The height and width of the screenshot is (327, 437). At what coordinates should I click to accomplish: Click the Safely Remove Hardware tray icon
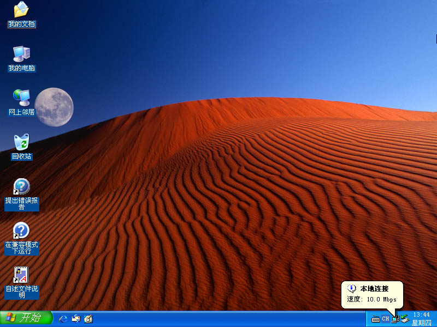coord(405,319)
